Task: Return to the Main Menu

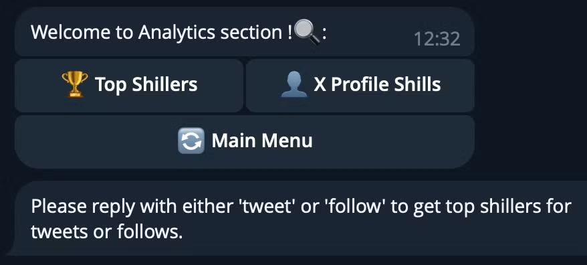Action: [245, 142]
